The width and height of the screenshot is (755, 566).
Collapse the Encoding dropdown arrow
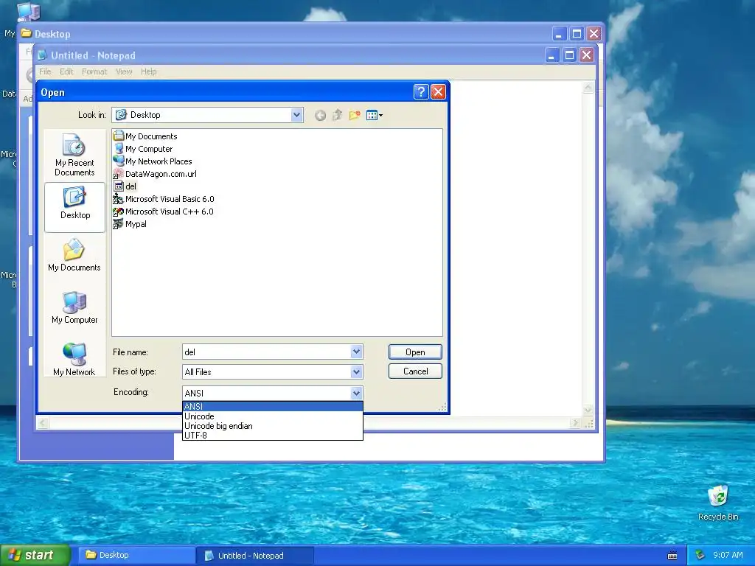356,393
